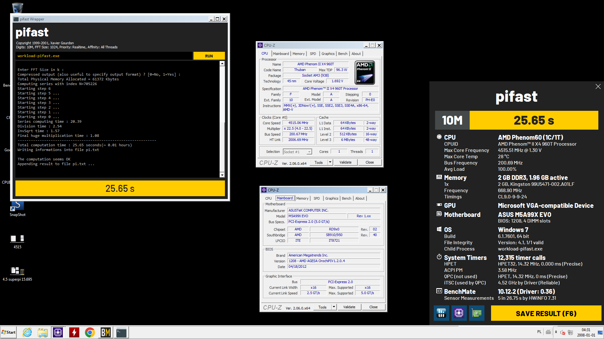The image size is (604, 339).
Task: Click the Core Speed value 4515.06 MHz
Action: point(298,123)
